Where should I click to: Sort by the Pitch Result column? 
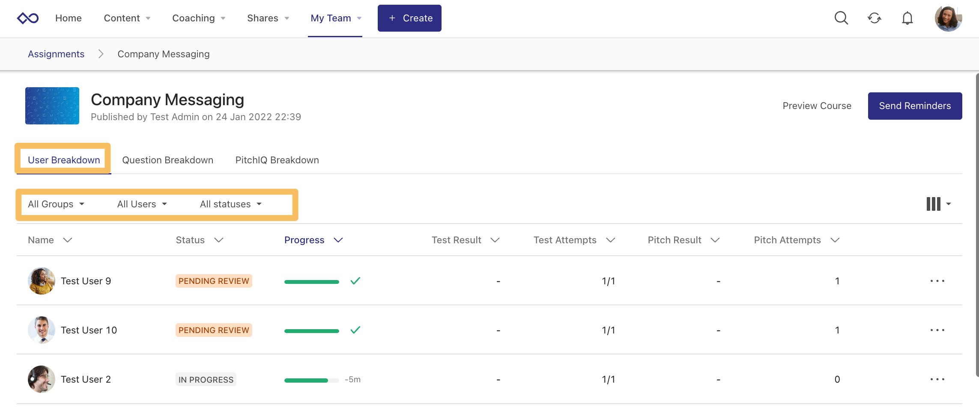click(x=684, y=240)
